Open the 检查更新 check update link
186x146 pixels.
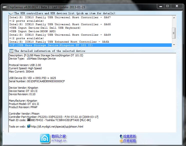[x=129, y=136]
